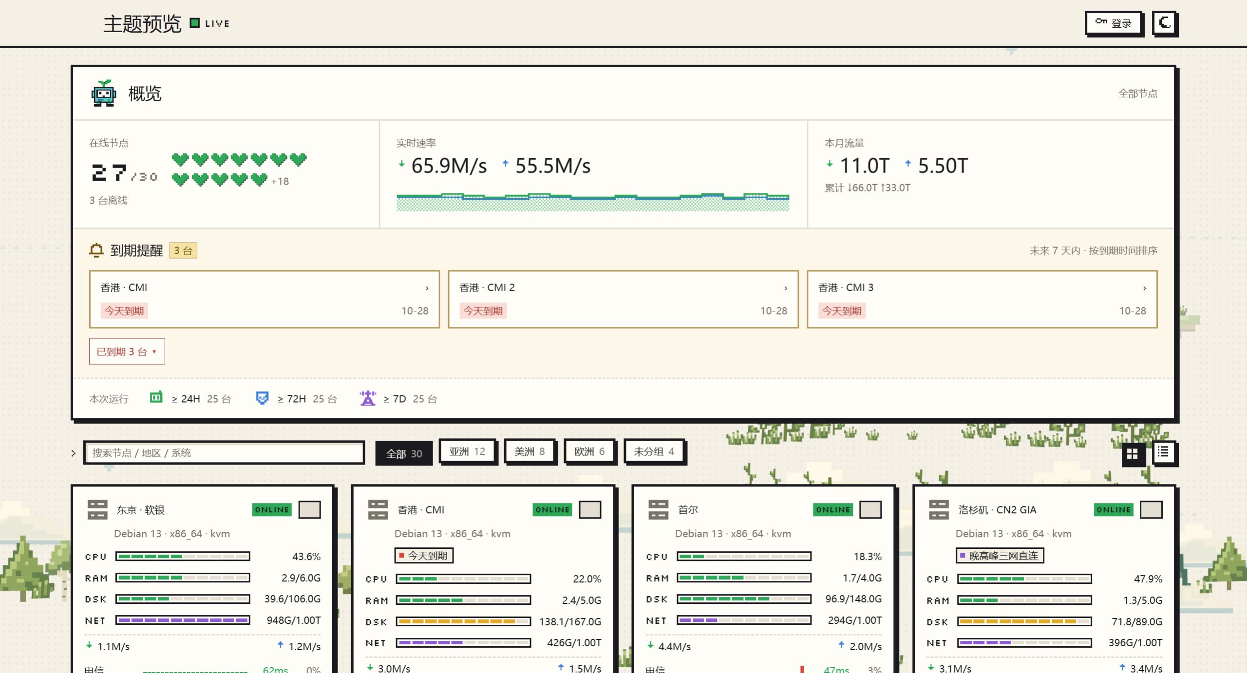Switch to list view layout

tap(1164, 453)
